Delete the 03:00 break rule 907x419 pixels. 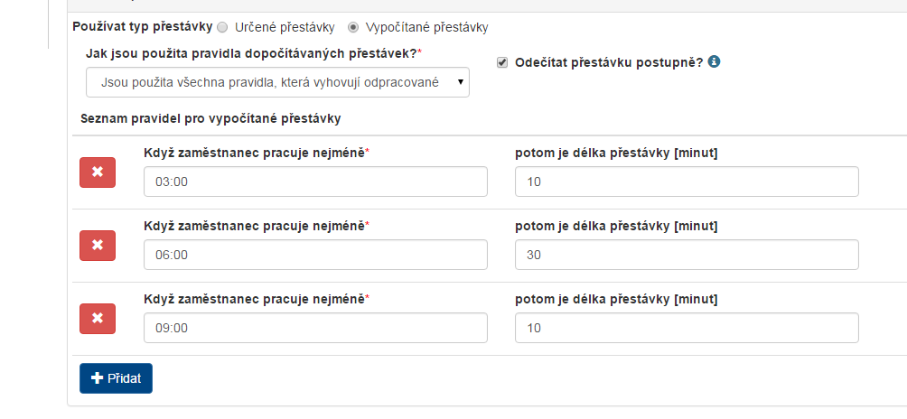98,172
